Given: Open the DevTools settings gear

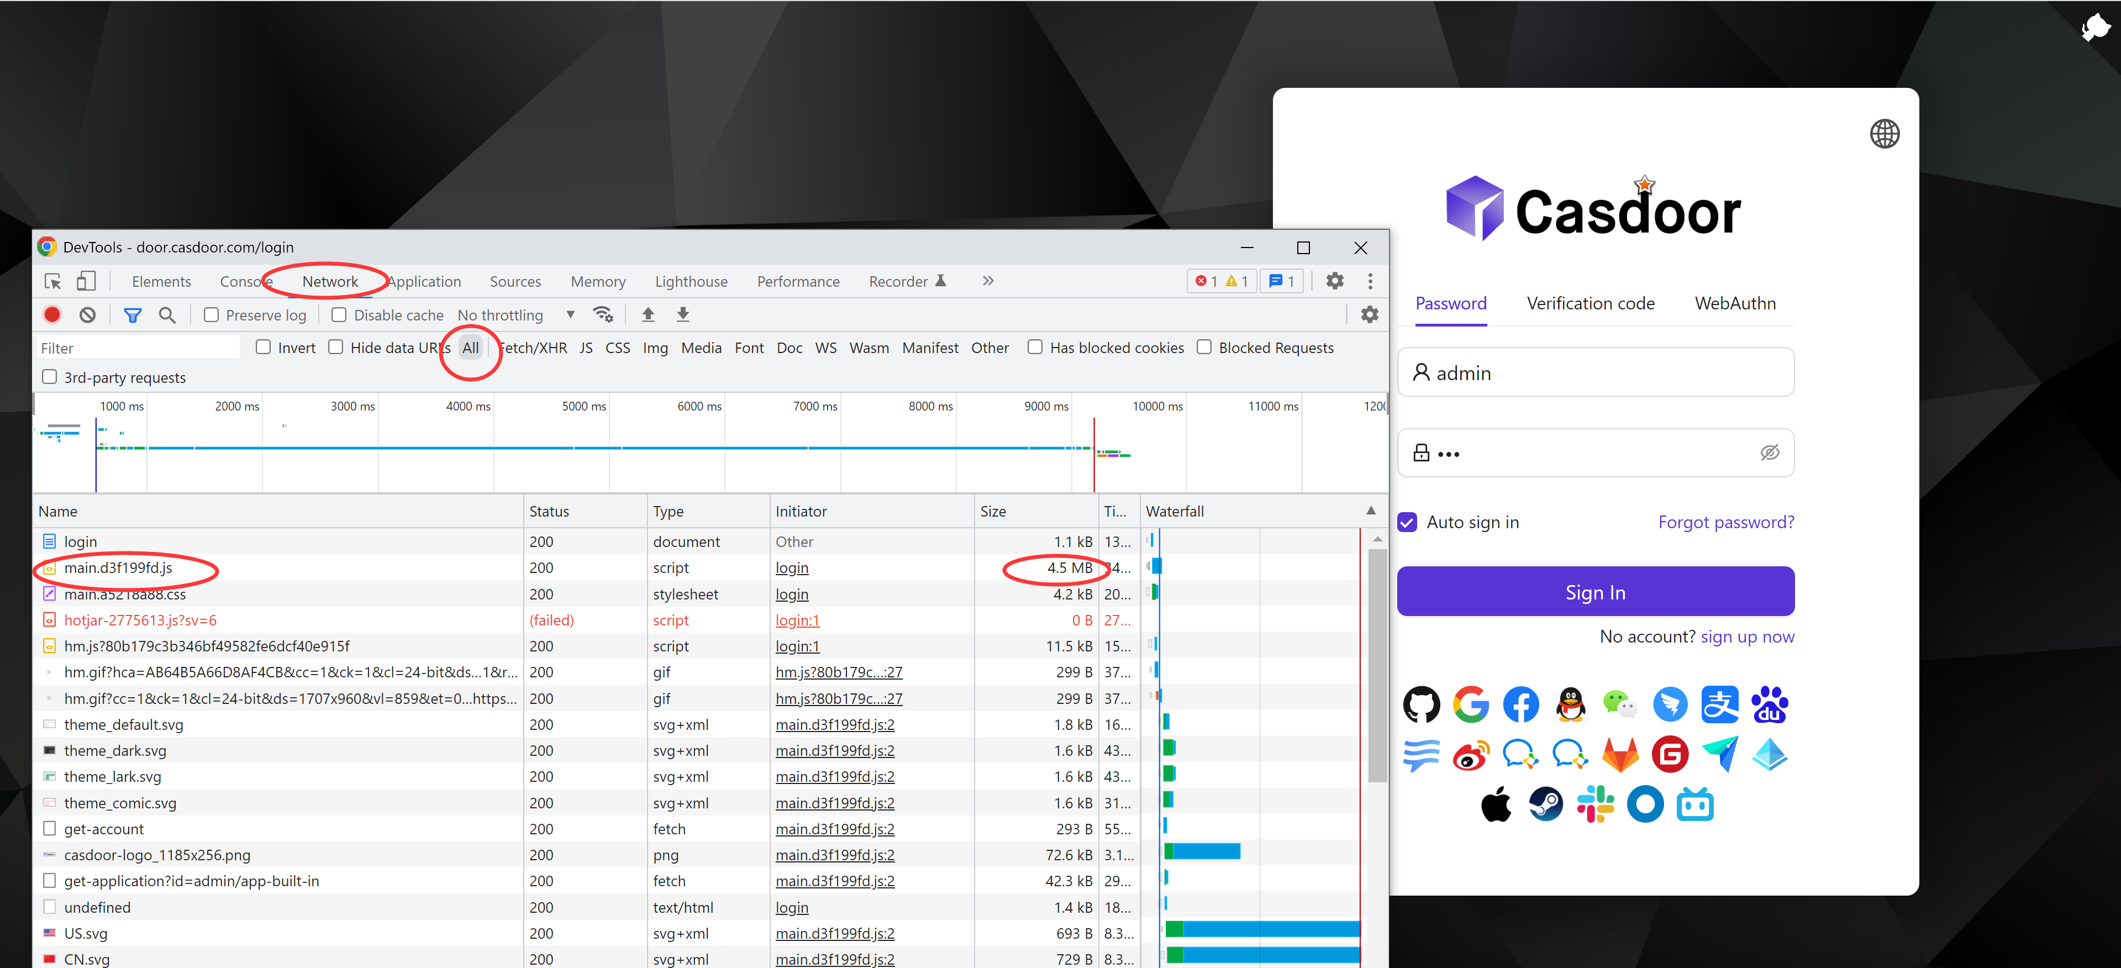Looking at the screenshot, I should click(x=1335, y=281).
